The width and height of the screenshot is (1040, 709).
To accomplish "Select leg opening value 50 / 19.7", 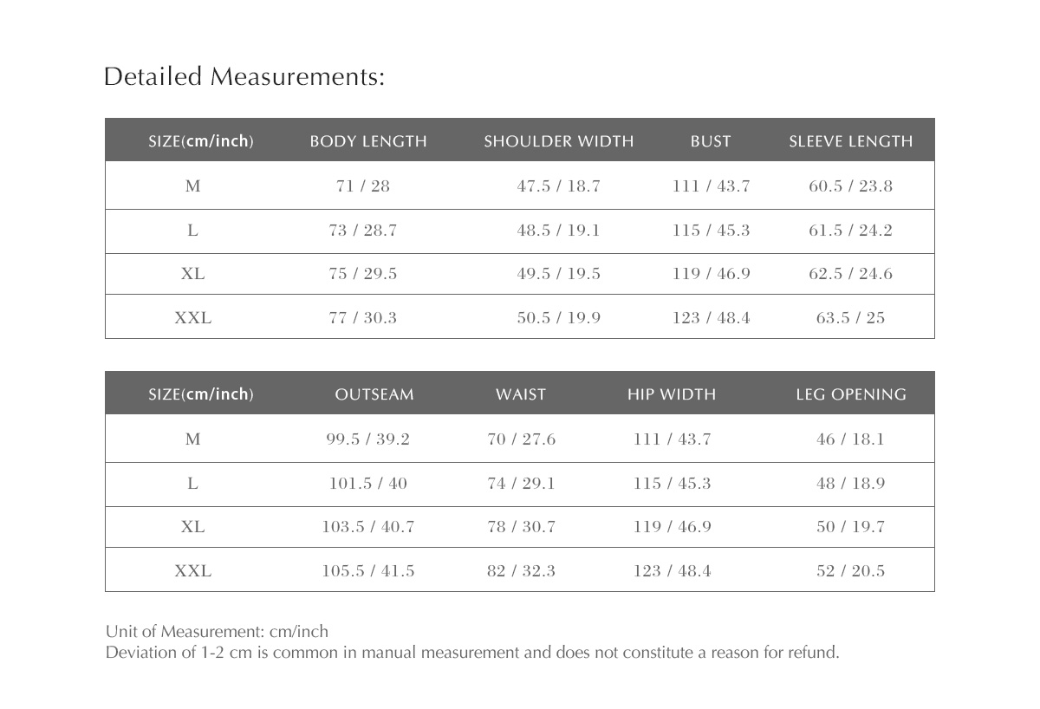I will pos(850,527).
